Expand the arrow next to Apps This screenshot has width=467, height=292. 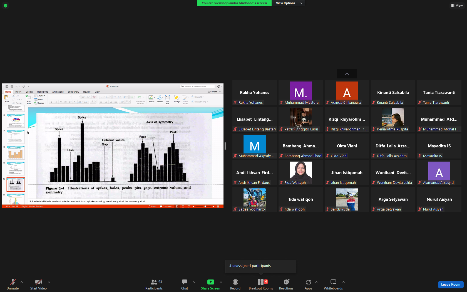[316, 282]
